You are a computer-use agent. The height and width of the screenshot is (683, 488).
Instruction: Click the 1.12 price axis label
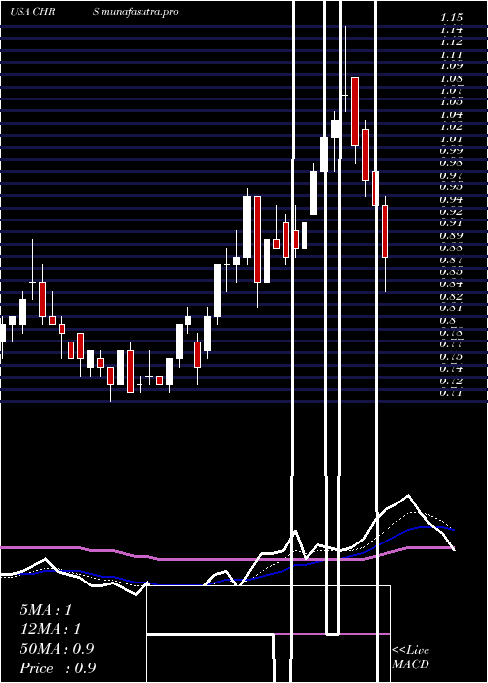[451, 42]
